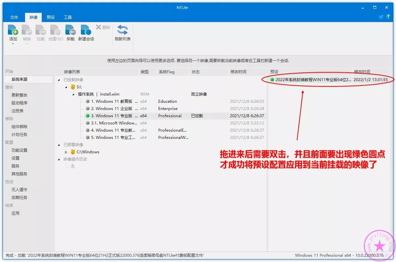Click the New Session toolbar icon
The image size is (396, 262).
point(86,31)
